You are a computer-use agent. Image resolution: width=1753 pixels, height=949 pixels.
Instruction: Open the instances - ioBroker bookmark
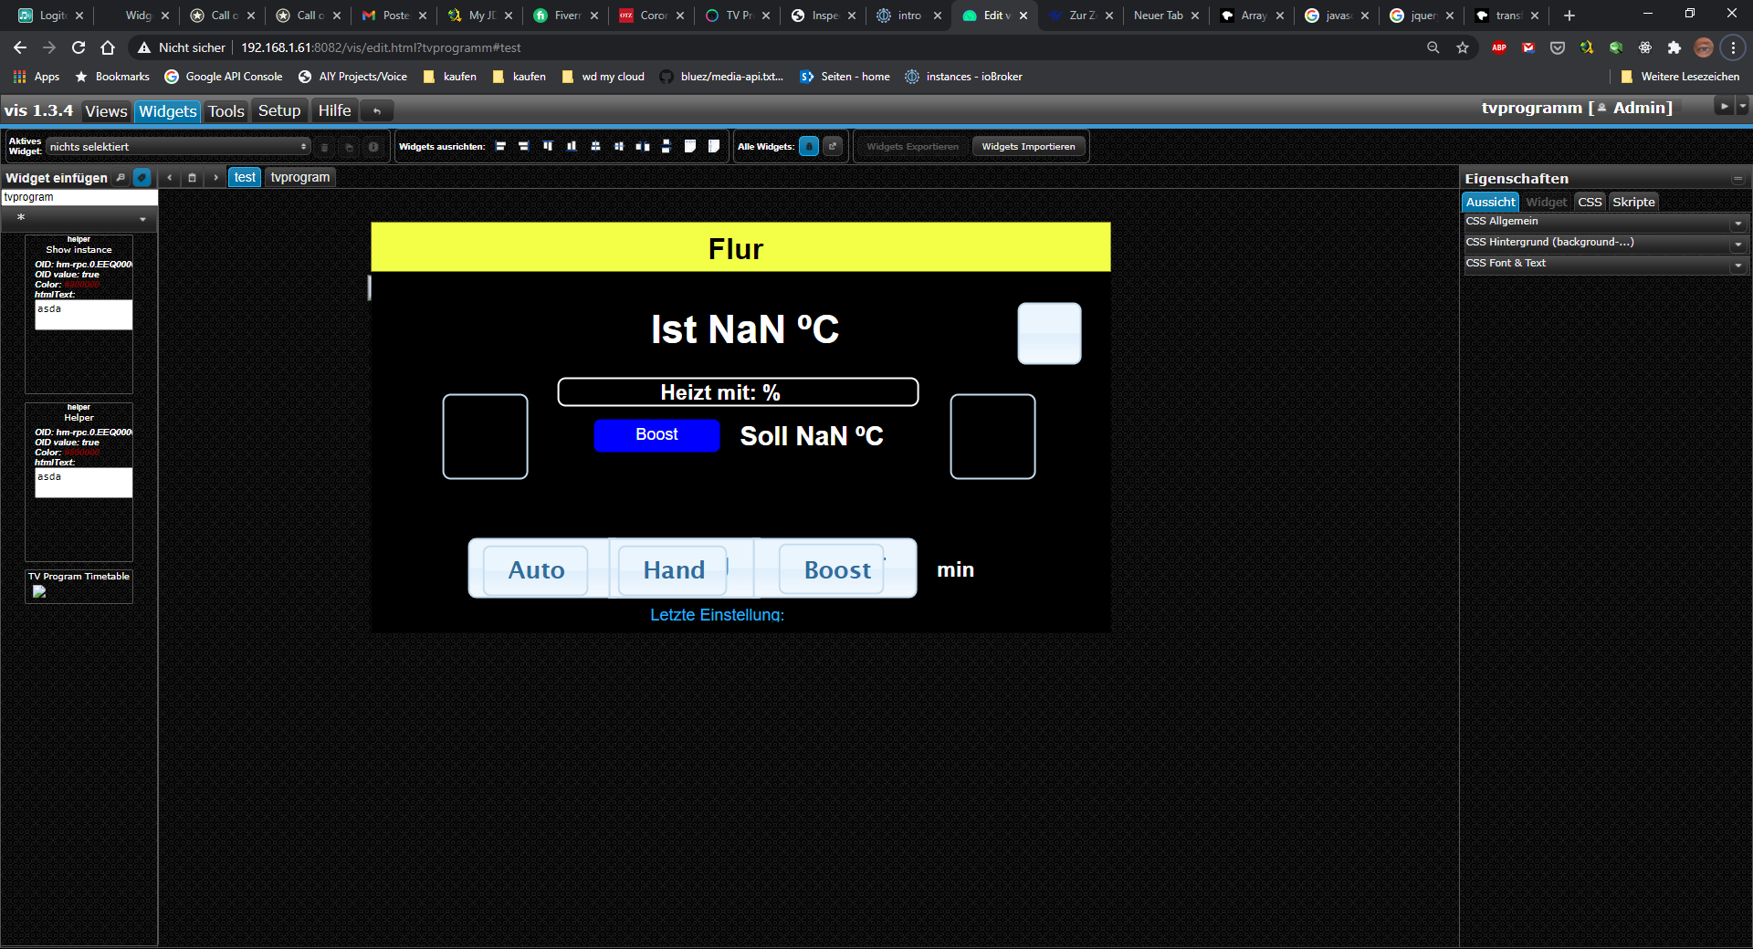pos(963,77)
